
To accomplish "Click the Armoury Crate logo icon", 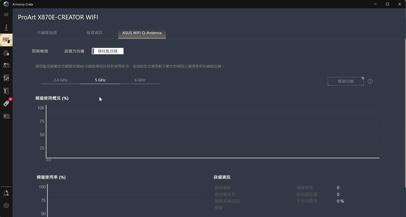I will (x=6, y=4).
